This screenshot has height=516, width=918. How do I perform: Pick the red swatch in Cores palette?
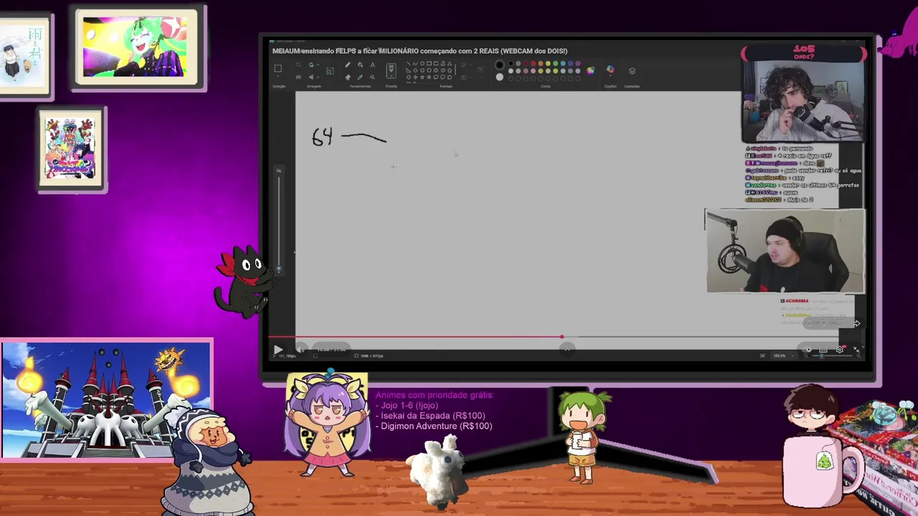click(x=533, y=63)
